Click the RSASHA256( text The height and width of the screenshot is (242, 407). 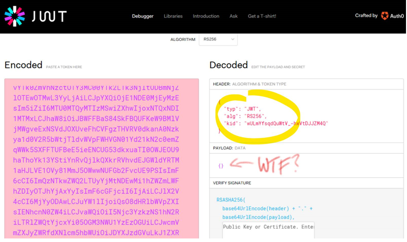click(231, 200)
